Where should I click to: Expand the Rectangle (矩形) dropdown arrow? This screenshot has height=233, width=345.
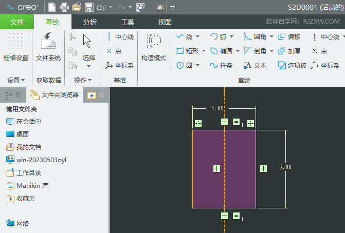click(x=204, y=51)
